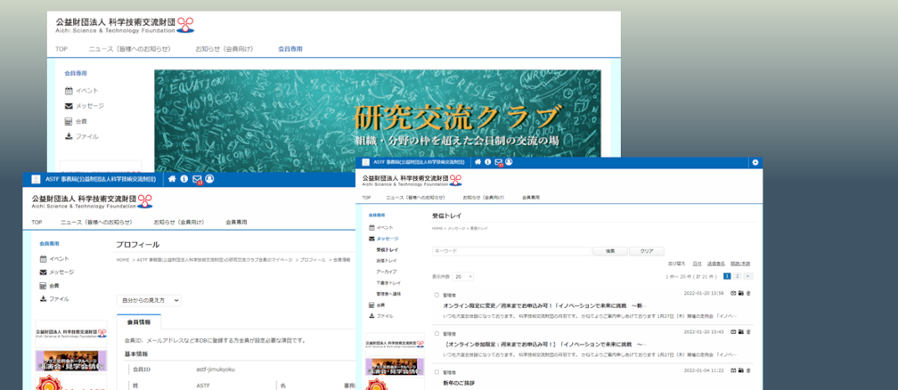Open the mail icon with unread badge in profile header

(x=197, y=179)
